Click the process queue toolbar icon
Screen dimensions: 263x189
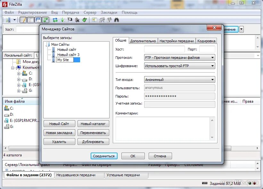(62, 20)
